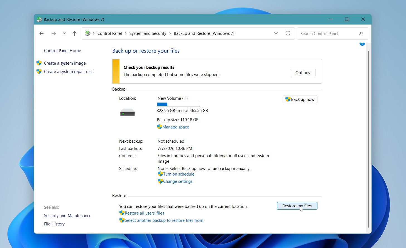Expand the address bar history dropdown

click(276, 33)
